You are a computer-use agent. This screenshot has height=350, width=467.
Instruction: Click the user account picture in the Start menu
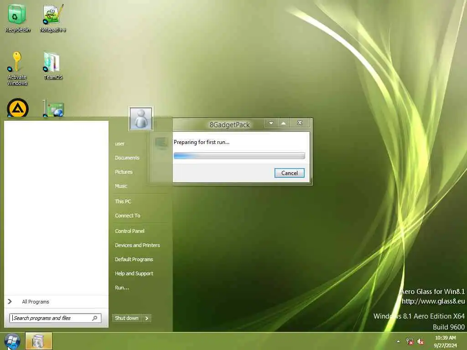coord(140,118)
